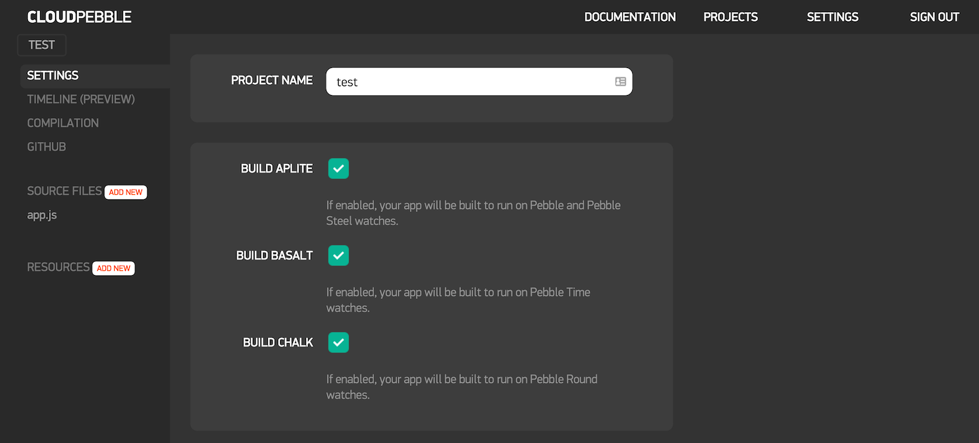This screenshot has height=443, width=979.
Task: Open the GITHUB sidebar section
Action: click(x=46, y=146)
